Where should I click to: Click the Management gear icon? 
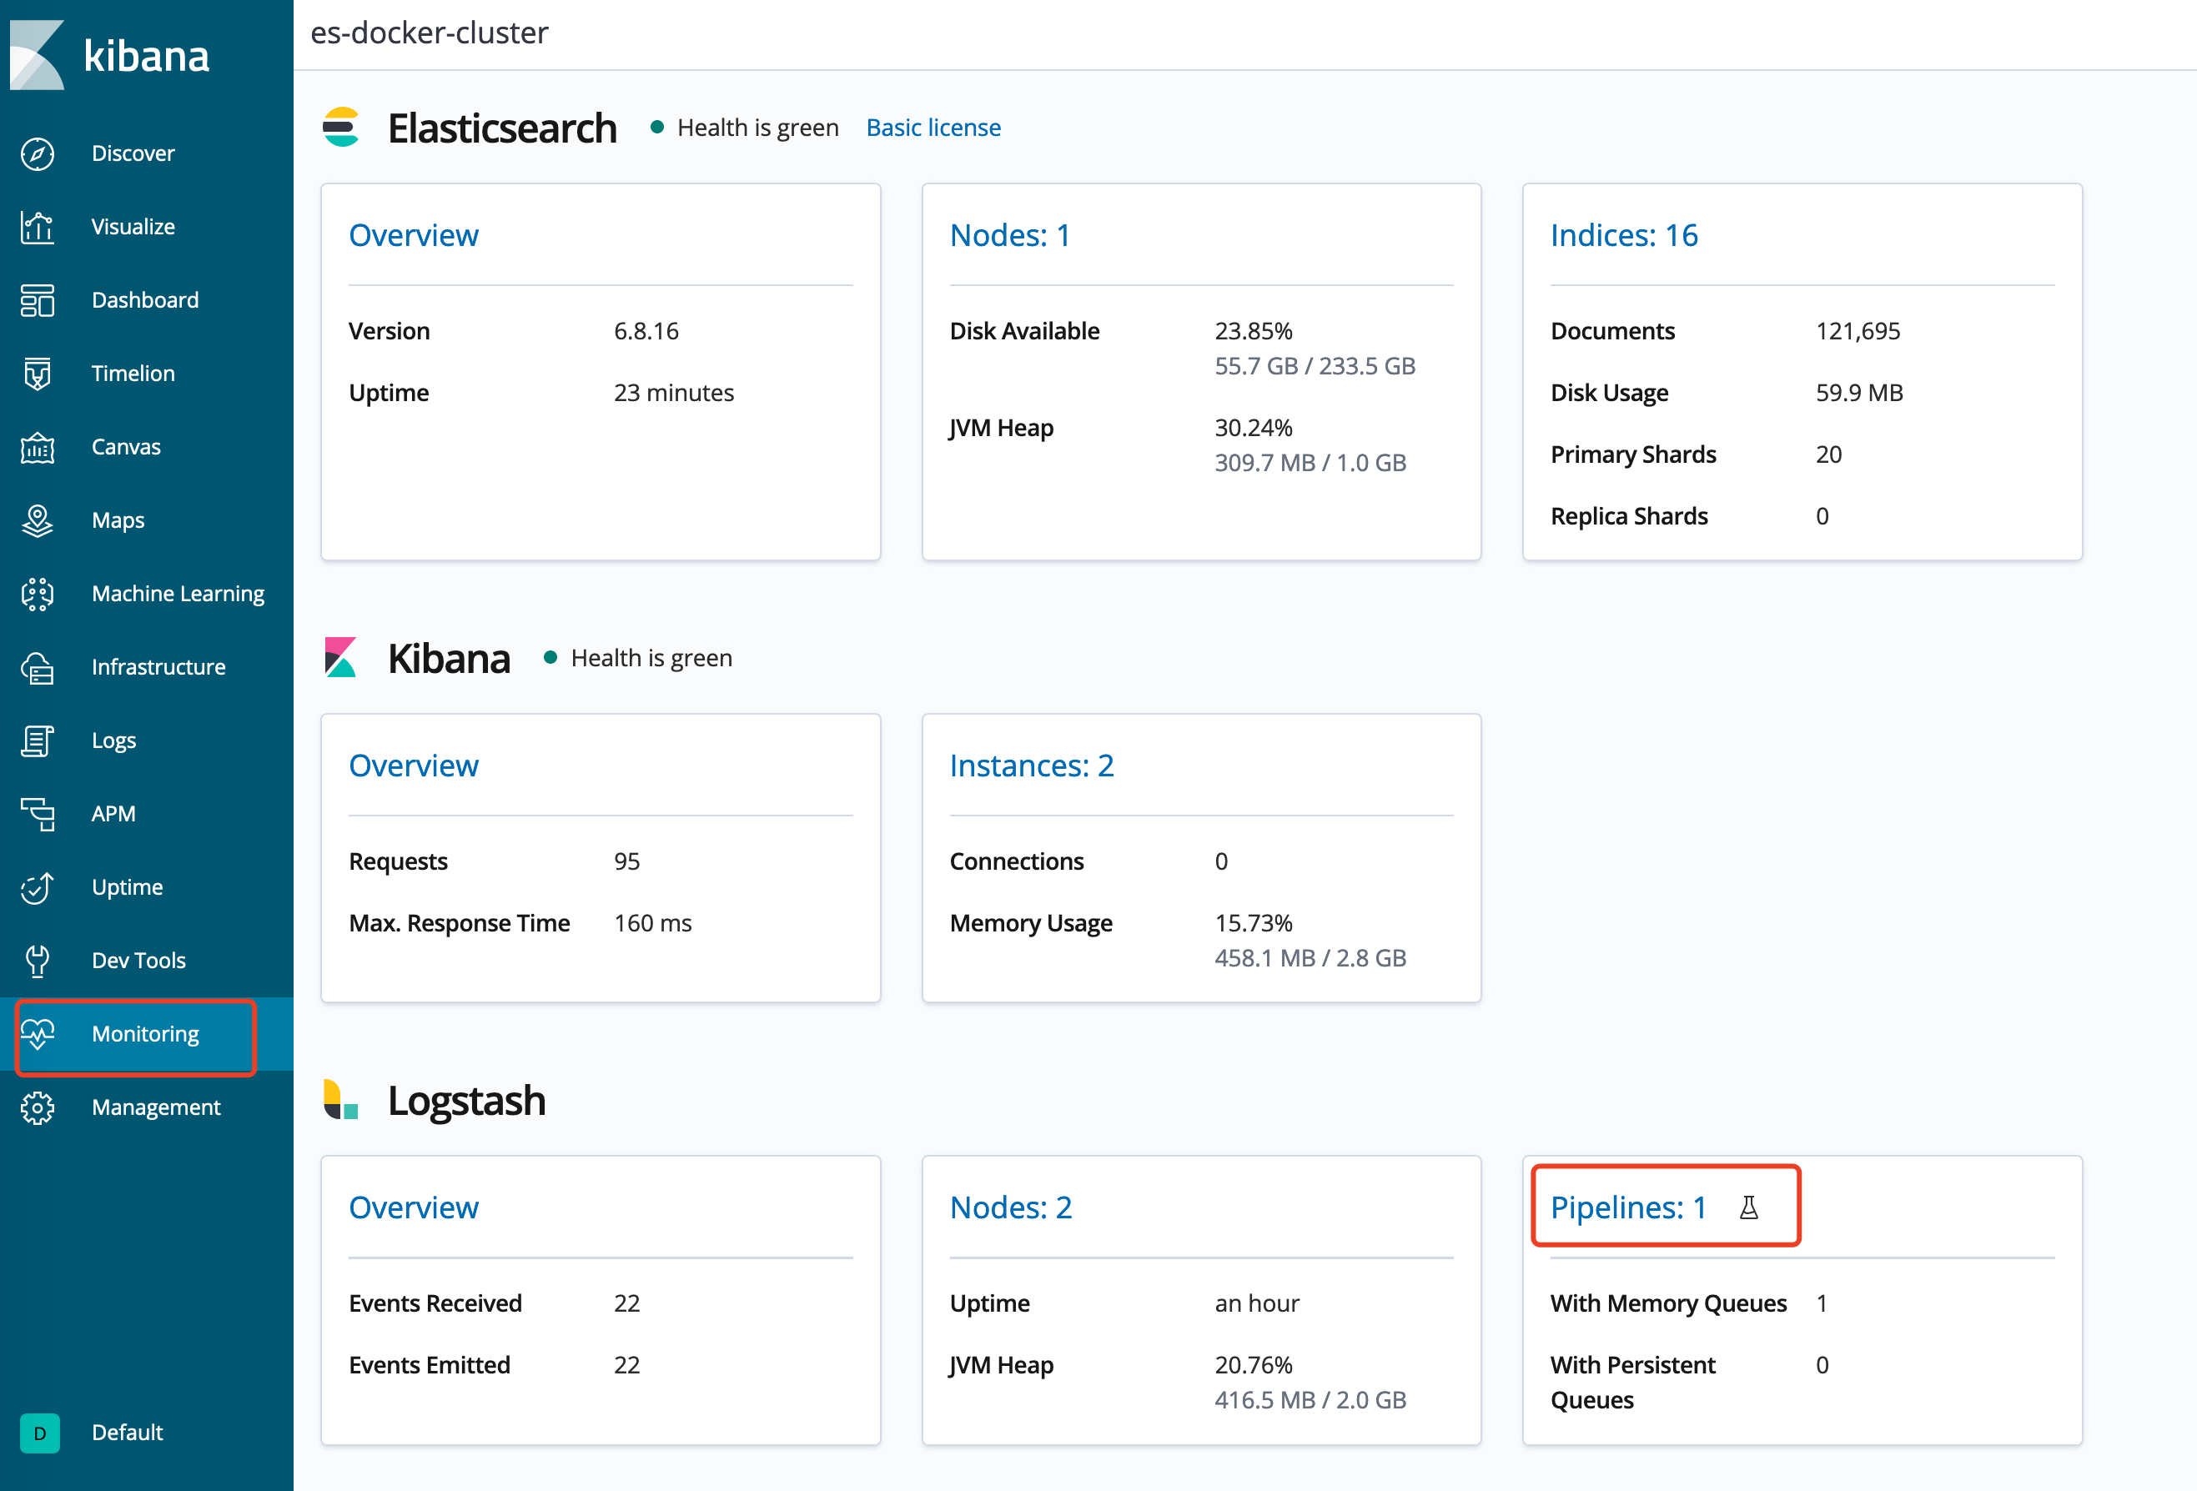(x=38, y=1107)
